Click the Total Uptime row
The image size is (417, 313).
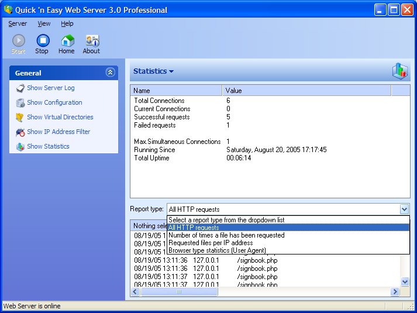(270, 158)
